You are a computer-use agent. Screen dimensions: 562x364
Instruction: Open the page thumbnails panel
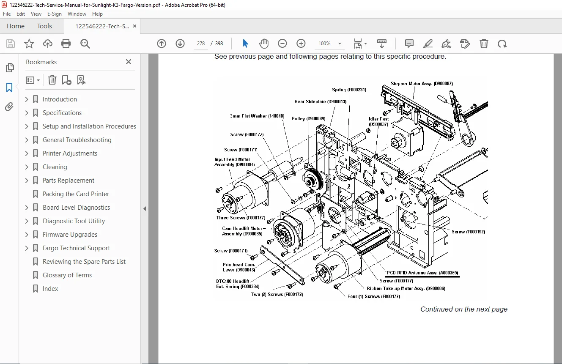tap(9, 68)
